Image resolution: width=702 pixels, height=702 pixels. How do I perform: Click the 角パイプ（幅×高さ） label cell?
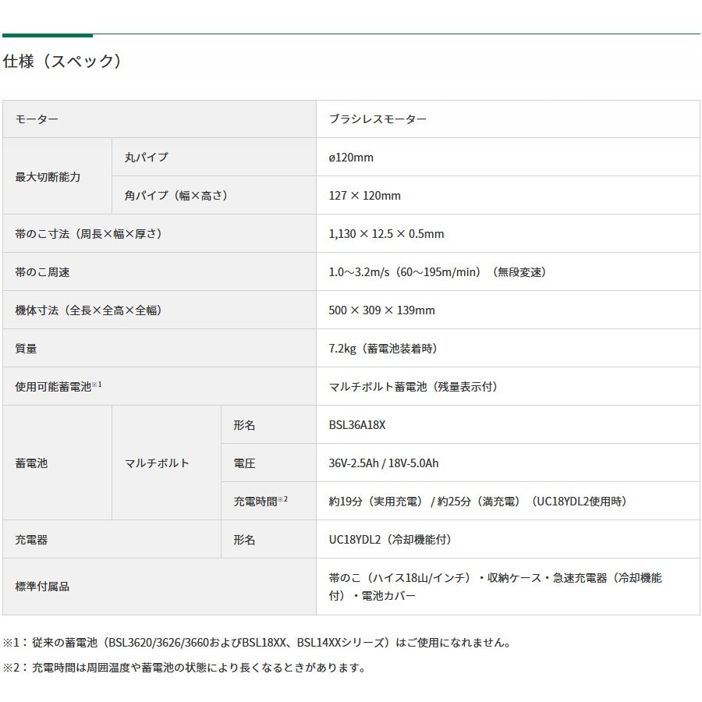(x=175, y=196)
